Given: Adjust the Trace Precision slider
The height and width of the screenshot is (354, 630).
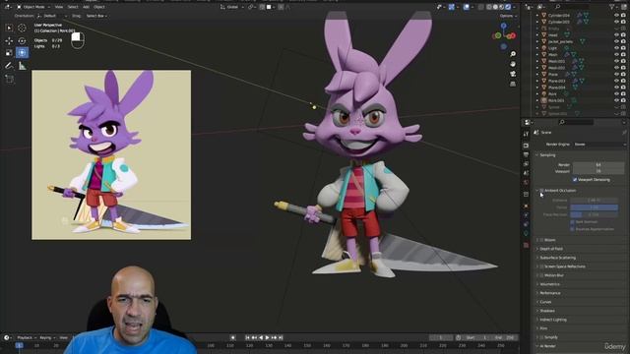Looking at the screenshot, I should point(595,214).
